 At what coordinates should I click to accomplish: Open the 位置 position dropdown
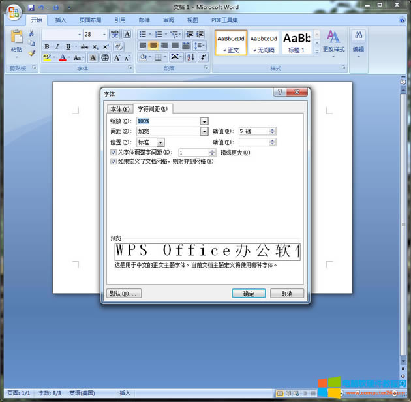click(x=160, y=142)
